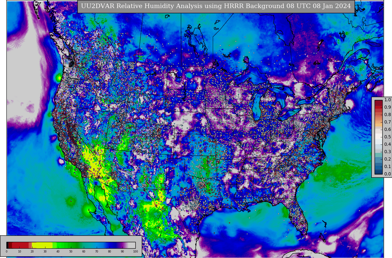Click the 0.7 label on right colorbar
This screenshot has height=258, width=392.
tap(387, 122)
